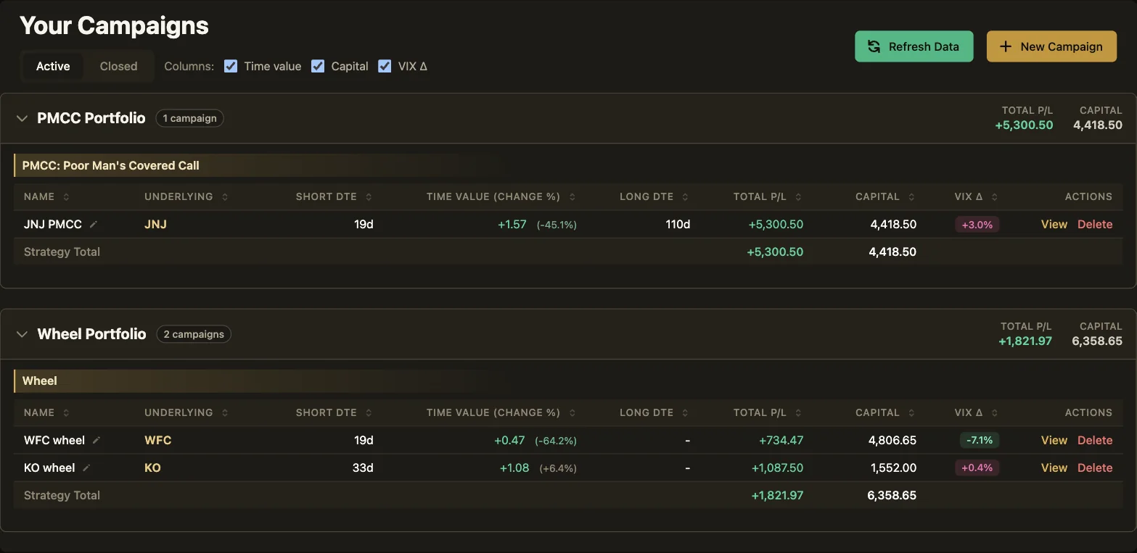This screenshot has width=1137, height=553.
Task: Click the JNJ underlying ticker
Action: (155, 225)
